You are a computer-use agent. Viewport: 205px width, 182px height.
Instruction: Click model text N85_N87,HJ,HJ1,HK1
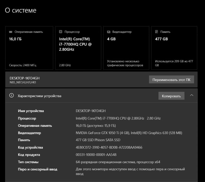tap(23, 83)
